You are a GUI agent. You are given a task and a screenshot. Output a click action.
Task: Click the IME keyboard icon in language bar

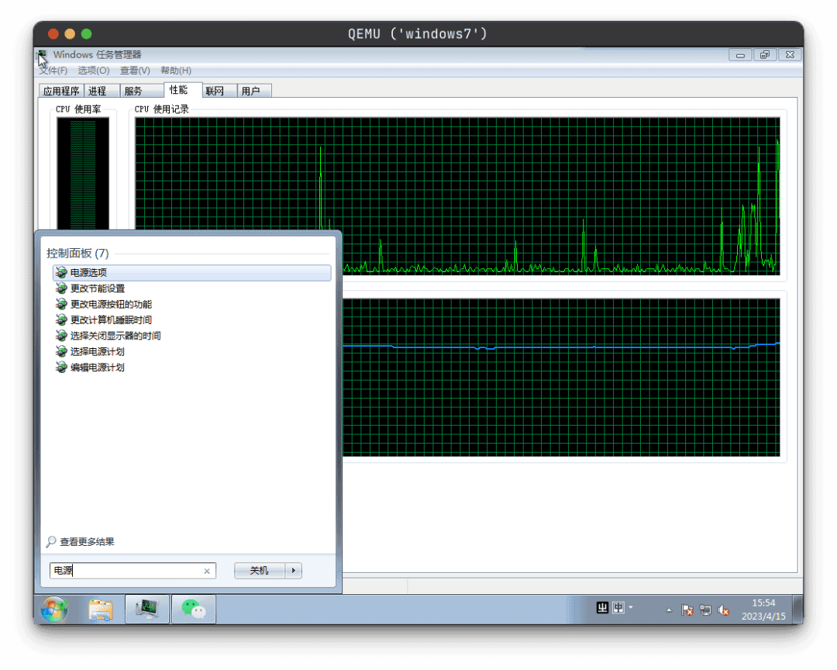(602, 608)
